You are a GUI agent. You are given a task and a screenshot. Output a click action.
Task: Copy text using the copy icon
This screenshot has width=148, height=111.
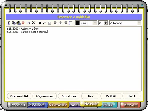(x=14, y=23)
